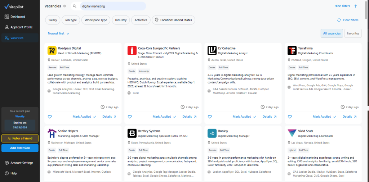
Task: Open the Salary filter
Action: pos(53,20)
